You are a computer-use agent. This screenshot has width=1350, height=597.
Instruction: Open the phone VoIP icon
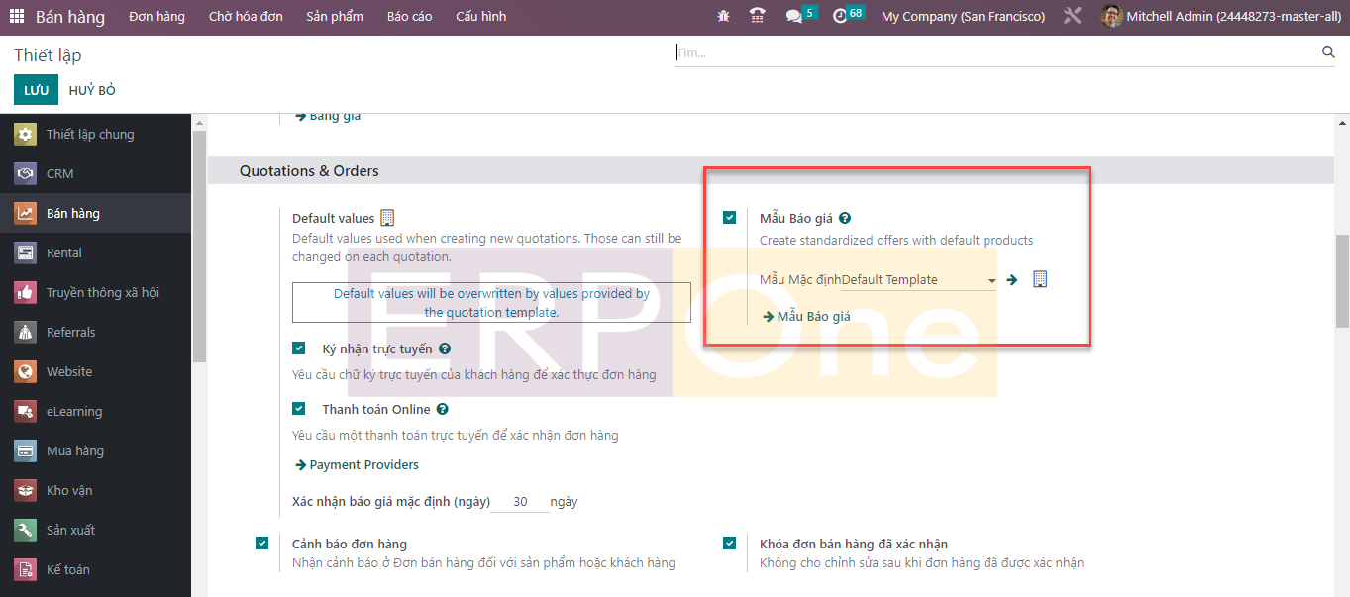[x=758, y=17]
